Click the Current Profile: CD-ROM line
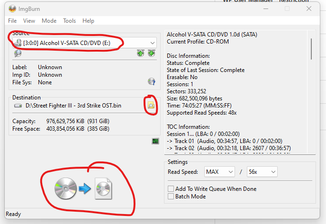This screenshot has height=224, width=326. coord(198,42)
